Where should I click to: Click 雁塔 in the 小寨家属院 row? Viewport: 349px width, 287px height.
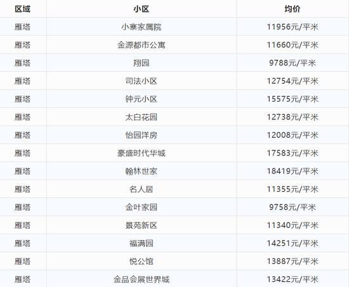tap(22, 27)
